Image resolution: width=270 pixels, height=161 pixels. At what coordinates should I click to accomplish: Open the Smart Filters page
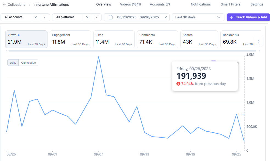pos(230,4)
